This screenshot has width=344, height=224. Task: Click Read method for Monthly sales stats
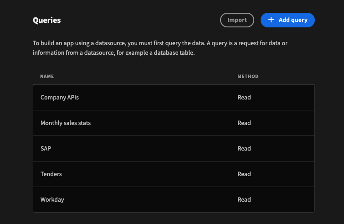pos(244,123)
